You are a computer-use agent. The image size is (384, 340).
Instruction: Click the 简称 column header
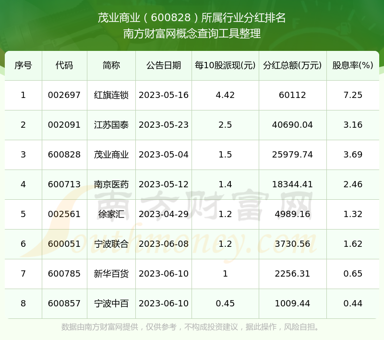point(111,65)
